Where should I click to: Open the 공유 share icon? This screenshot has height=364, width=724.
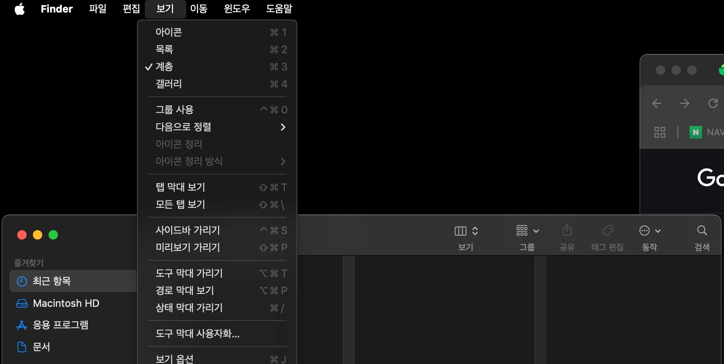[566, 231]
